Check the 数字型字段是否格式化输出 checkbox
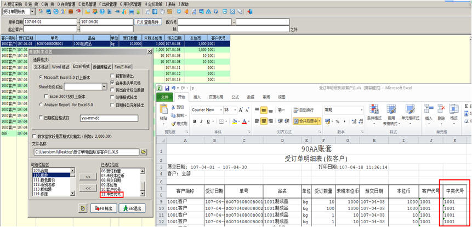Screen dimensions: 472x227 34,136
